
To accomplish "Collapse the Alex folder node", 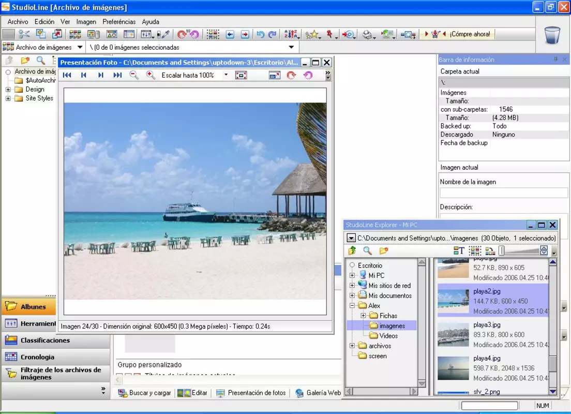I will [x=352, y=306].
